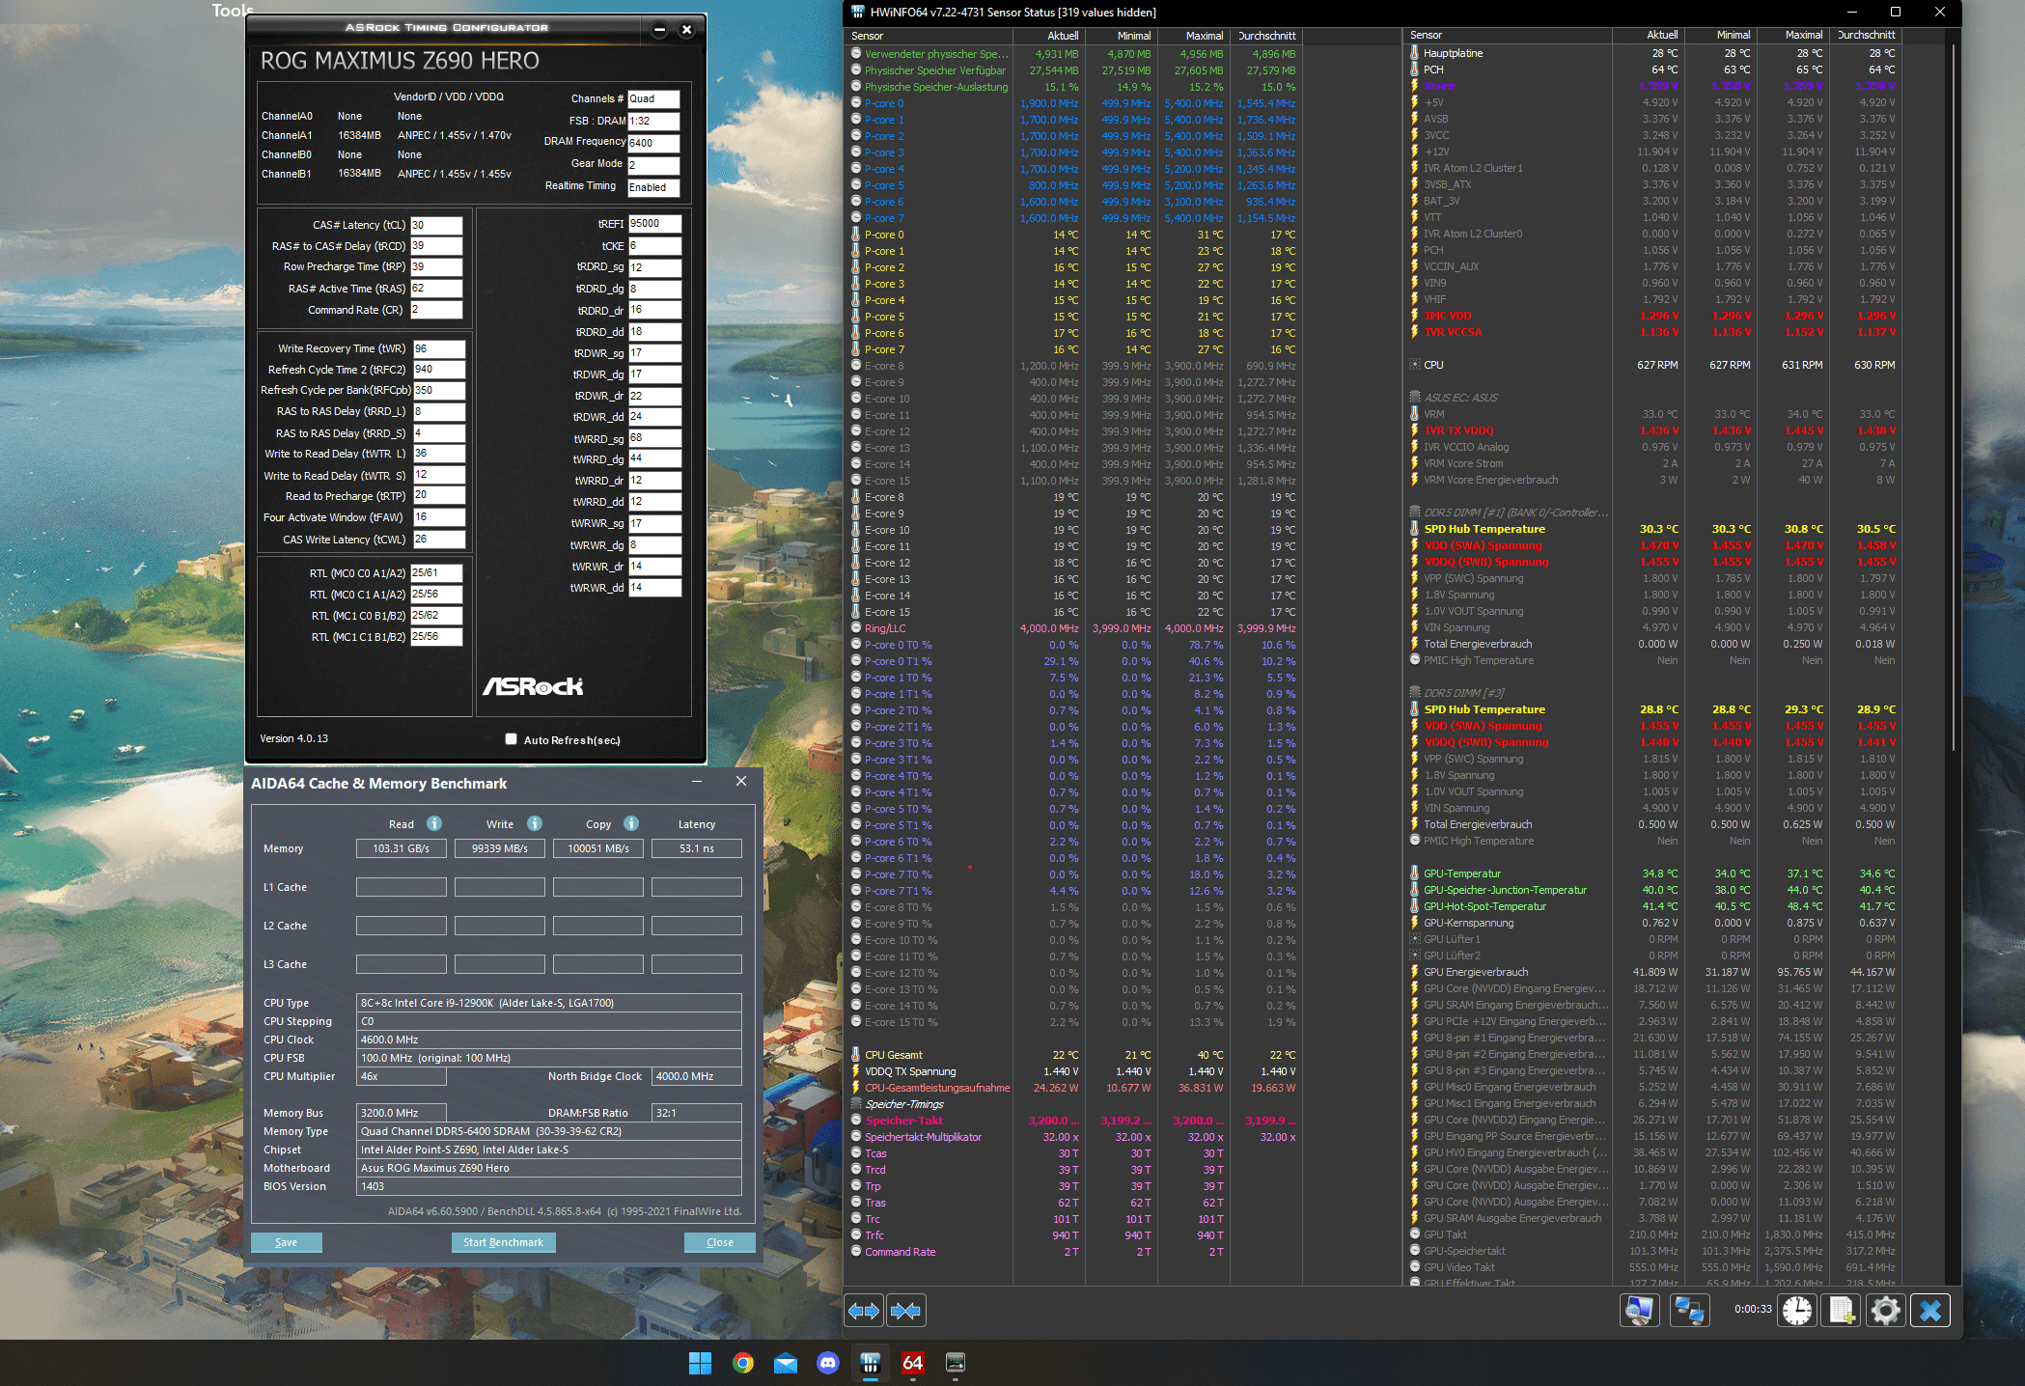Click Vcore lightning bolt sensor icon
The width and height of the screenshot is (2025, 1386).
[1414, 86]
